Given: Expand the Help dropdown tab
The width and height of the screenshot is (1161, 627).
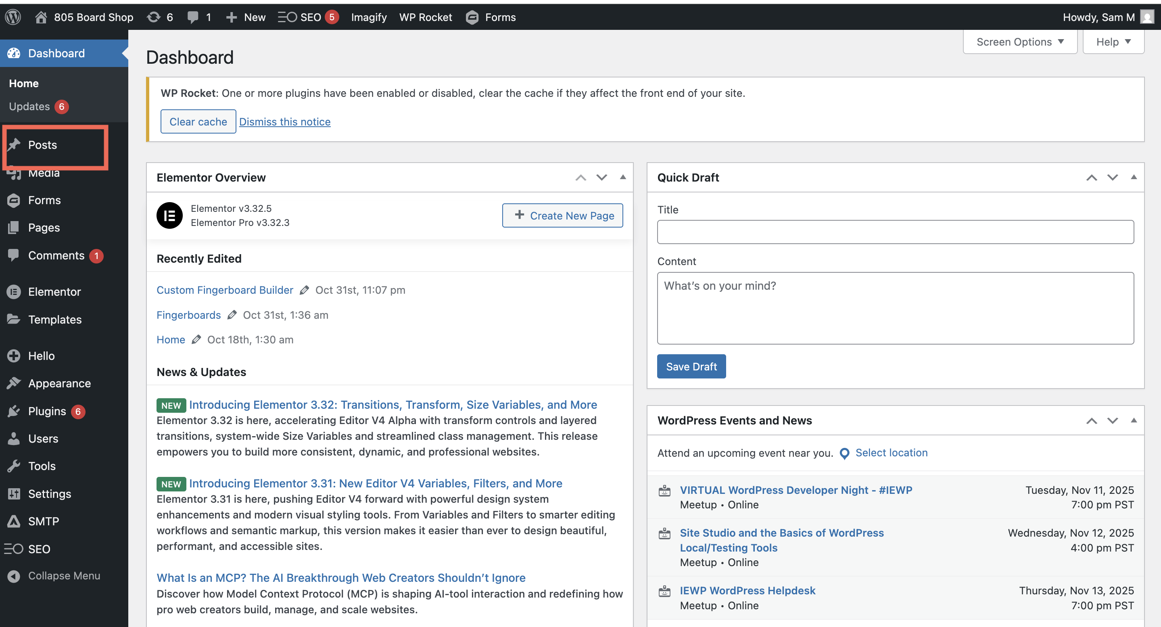Looking at the screenshot, I should click(1113, 42).
